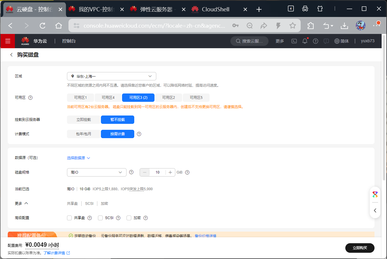The width and height of the screenshot is (387, 259).
Task: Click the zoom-out magnifier in address bar
Action: [x=250, y=26]
